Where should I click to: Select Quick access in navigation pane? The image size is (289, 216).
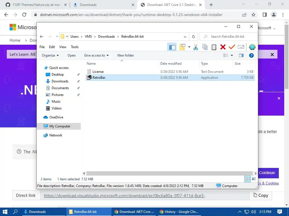point(59,68)
